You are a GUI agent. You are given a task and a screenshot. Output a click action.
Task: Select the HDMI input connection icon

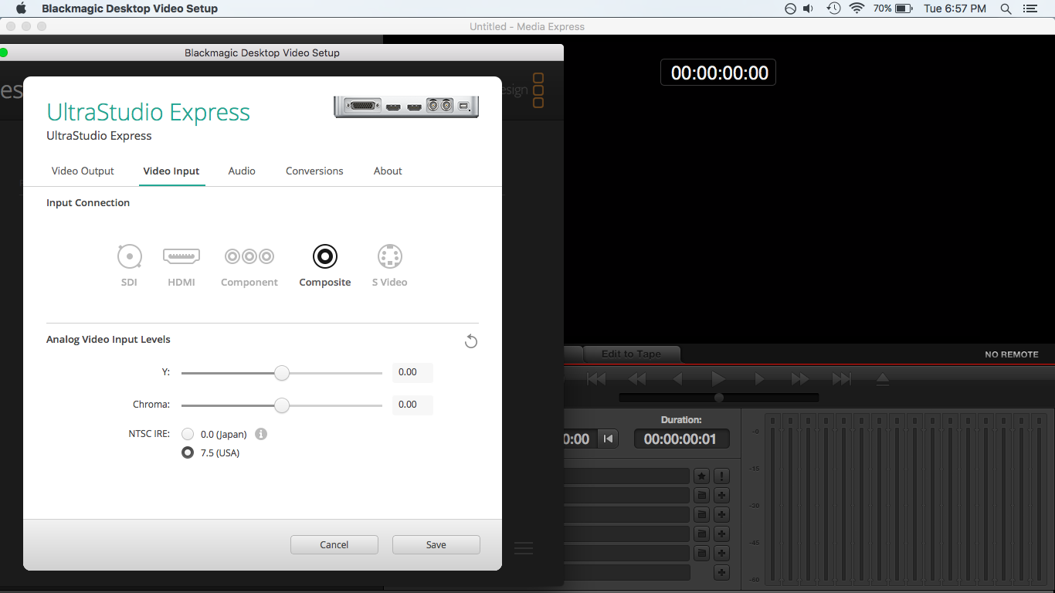point(181,256)
